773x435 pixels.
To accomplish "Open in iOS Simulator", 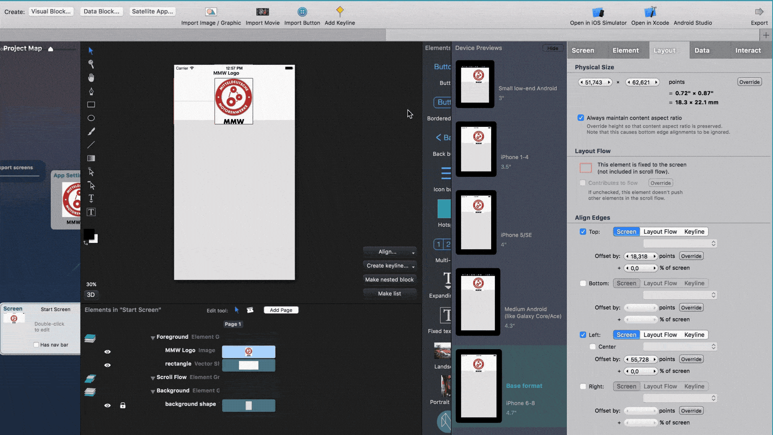I will (598, 15).
